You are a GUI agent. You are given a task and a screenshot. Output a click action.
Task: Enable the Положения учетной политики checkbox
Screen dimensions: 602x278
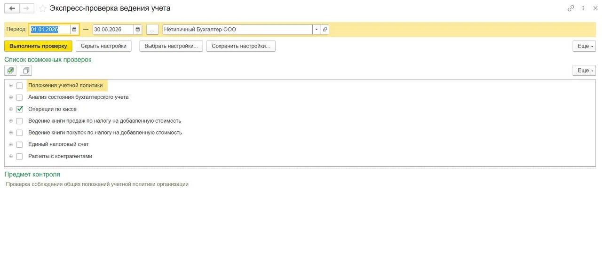pos(19,86)
